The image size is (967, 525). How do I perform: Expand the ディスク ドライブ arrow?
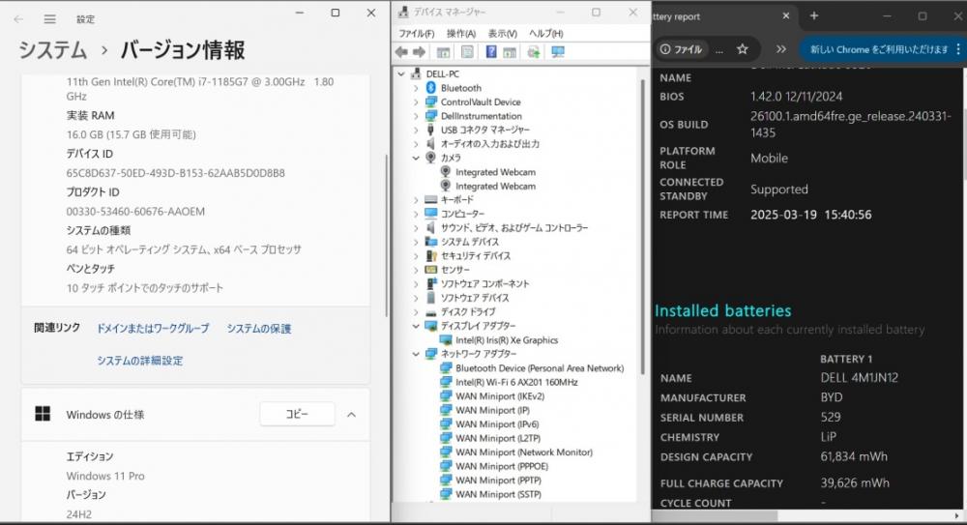click(x=416, y=311)
